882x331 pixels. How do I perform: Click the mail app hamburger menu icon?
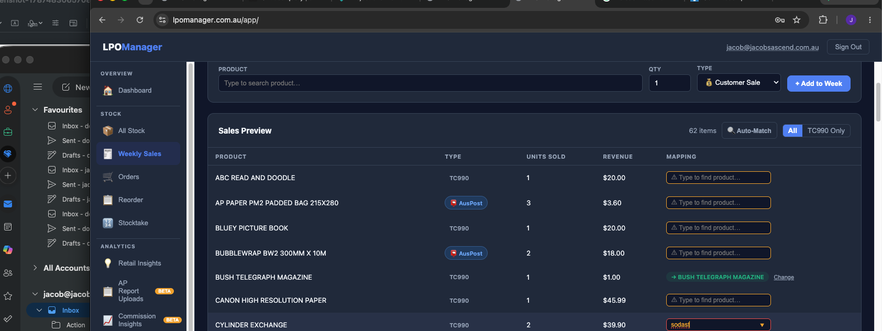click(38, 87)
